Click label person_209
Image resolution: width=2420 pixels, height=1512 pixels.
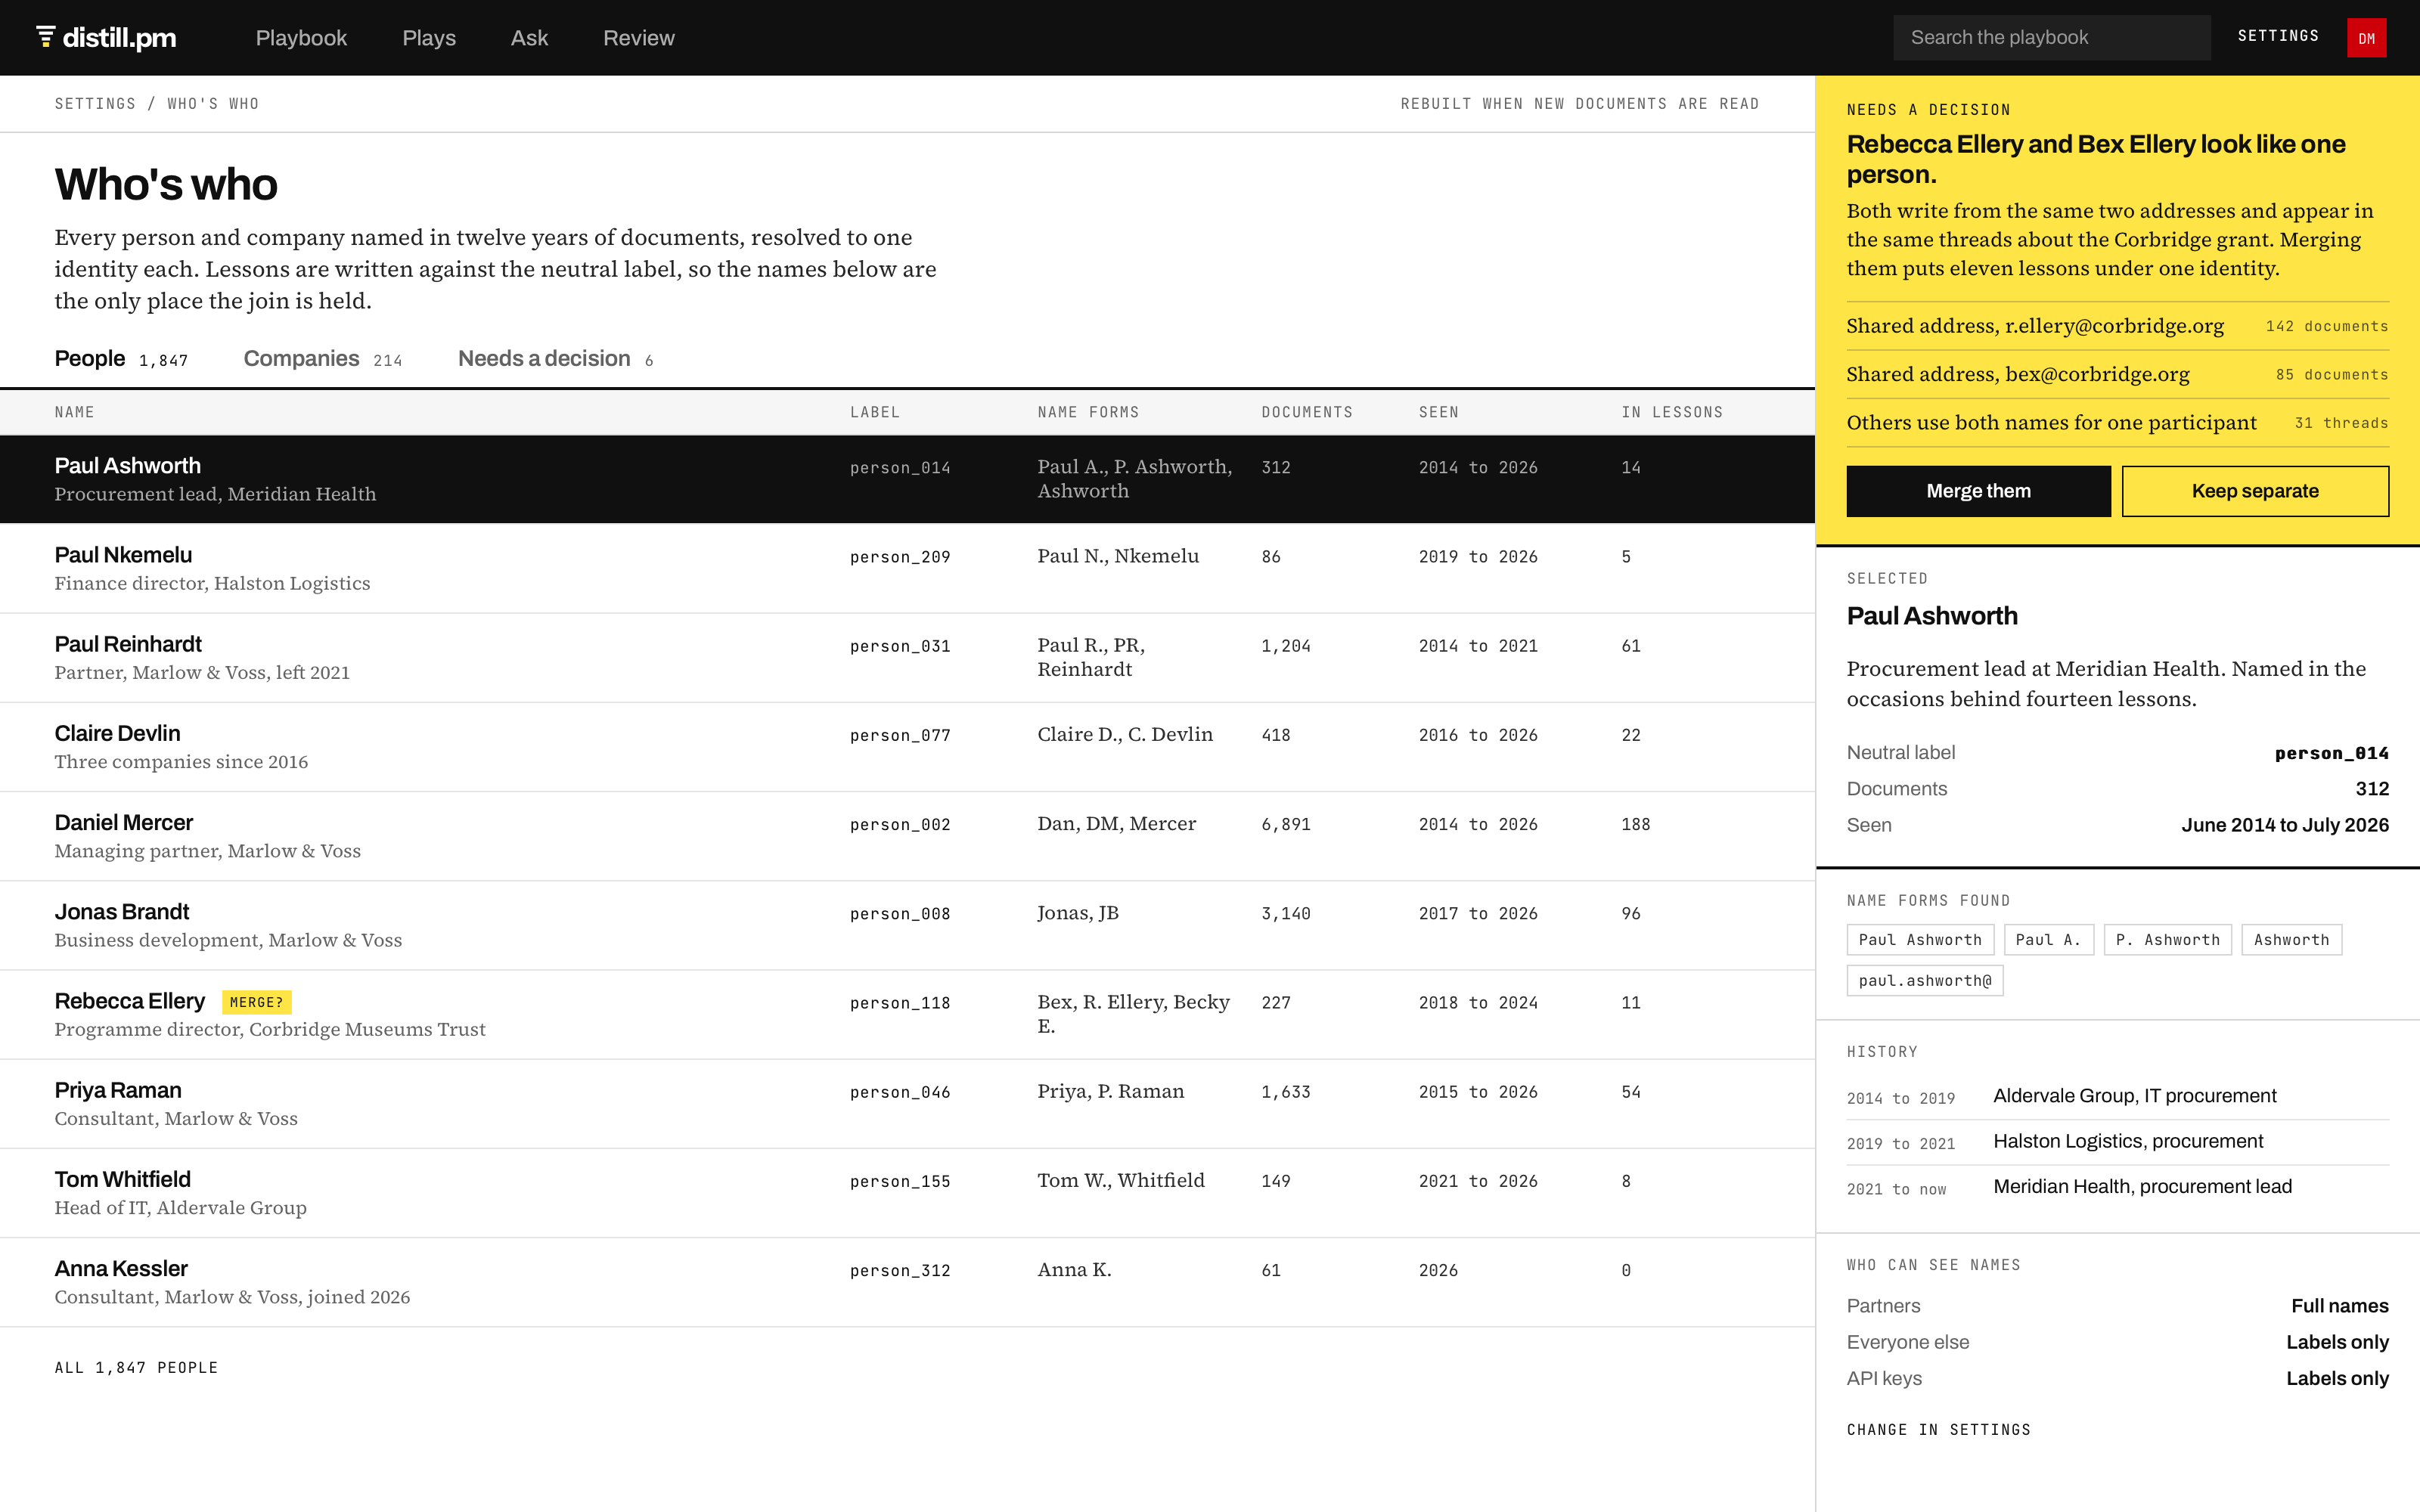pos(900,557)
